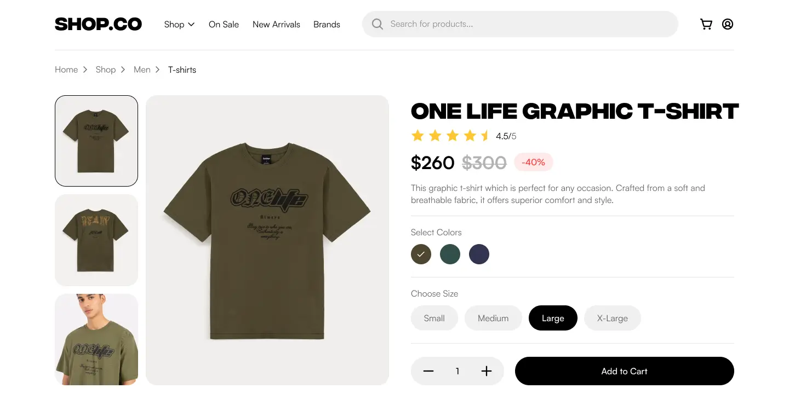This screenshot has width=789, height=394.
Task: Go to the Brands page
Action: click(327, 24)
